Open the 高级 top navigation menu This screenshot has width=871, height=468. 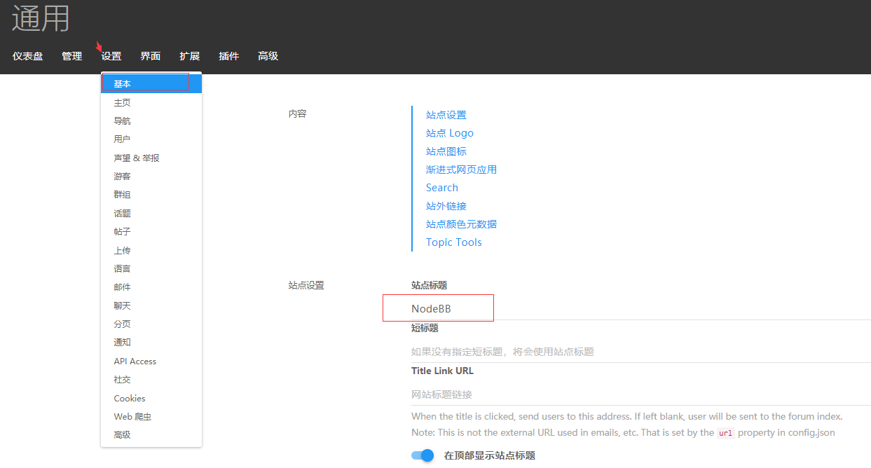(268, 56)
